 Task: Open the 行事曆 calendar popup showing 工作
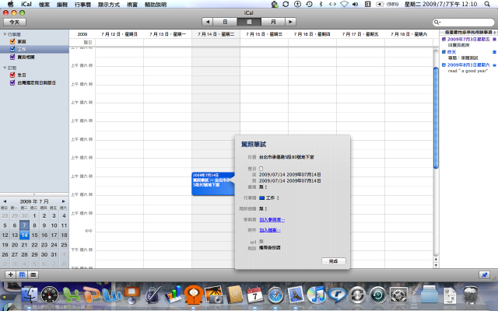click(x=269, y=197)
